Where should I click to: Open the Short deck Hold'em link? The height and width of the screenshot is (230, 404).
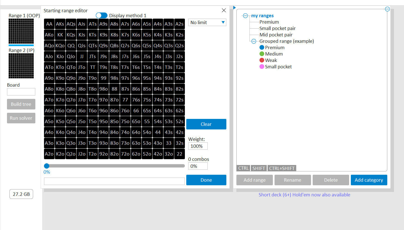pyautogui.click(x=304, y=195)
